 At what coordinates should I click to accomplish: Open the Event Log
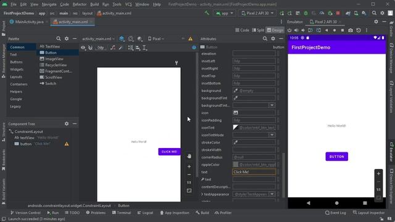[x=335, y=213]
